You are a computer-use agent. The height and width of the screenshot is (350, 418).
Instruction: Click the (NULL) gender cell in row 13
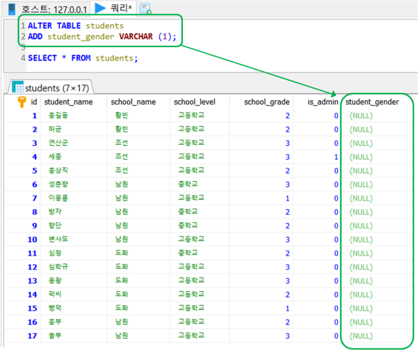coord(361,281)
